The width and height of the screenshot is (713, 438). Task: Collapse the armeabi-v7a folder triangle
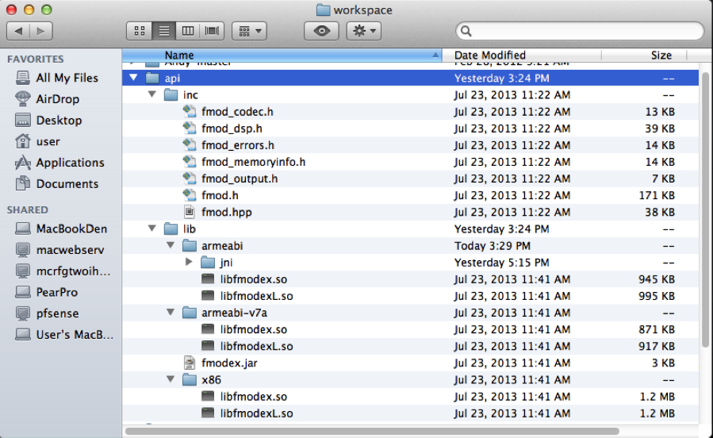click(171, 313)
